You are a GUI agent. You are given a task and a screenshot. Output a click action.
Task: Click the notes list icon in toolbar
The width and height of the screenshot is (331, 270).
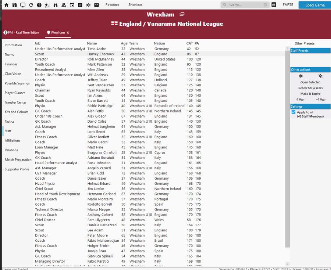tap(80, 5)
